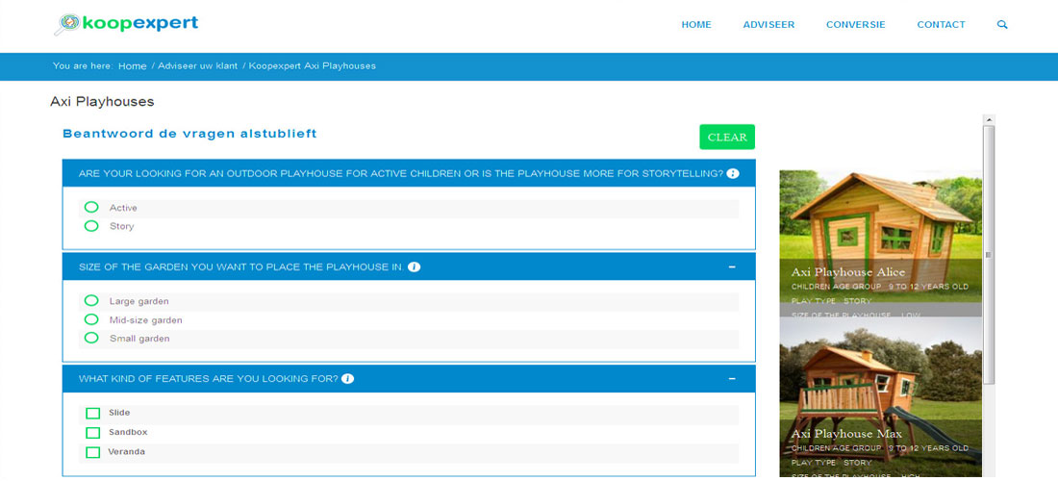Viewport: 1058px width, 481px height.
Task: Click info icon beside storytelling question
Action: 733,173
